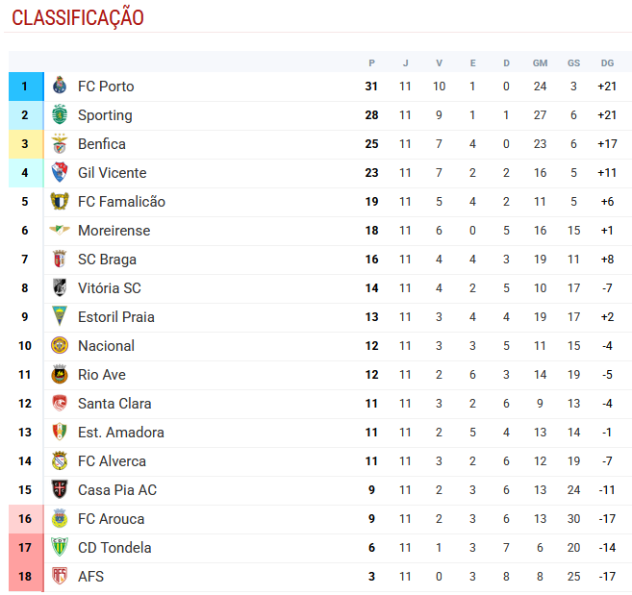Click the DG goal difference header
The image size is (632, 595).
tap(607, 62)
